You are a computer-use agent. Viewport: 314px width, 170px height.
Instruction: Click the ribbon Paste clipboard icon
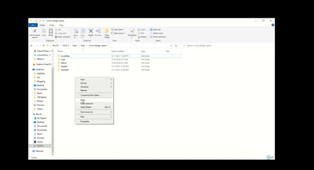51,32
